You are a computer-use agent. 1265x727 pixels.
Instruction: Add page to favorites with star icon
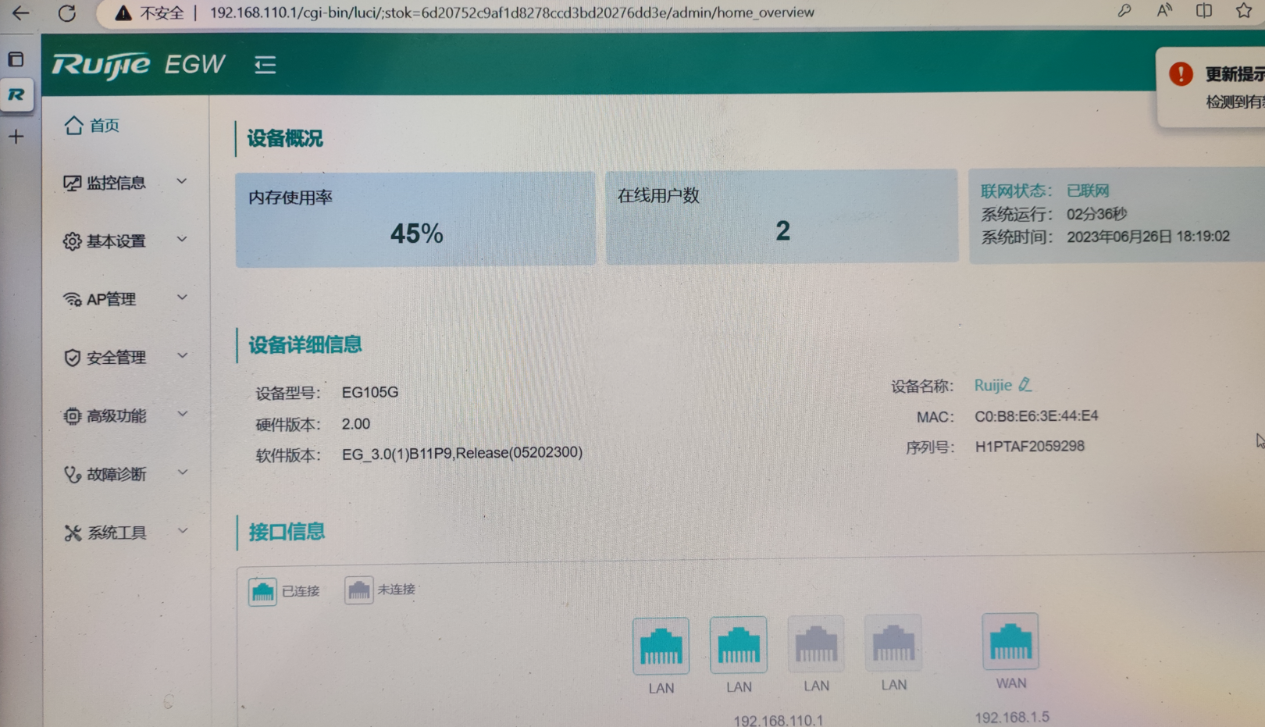tap(1244, 10)
